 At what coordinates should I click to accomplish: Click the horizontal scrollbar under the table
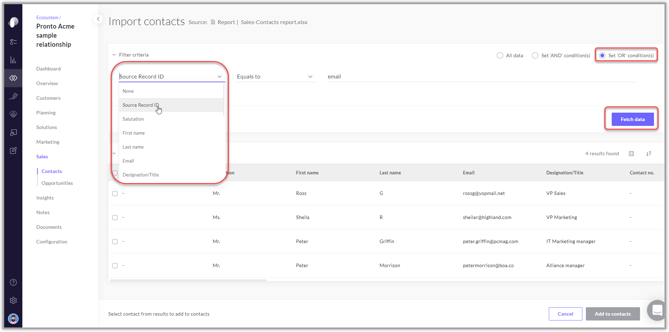click(188, 280)
